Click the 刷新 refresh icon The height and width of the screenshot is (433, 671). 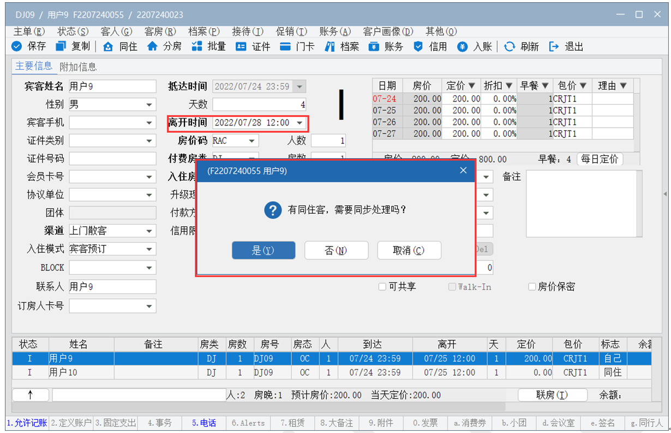pos(510,46)
